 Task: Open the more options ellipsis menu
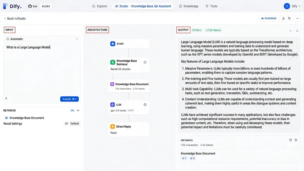[x=298, y=18]
